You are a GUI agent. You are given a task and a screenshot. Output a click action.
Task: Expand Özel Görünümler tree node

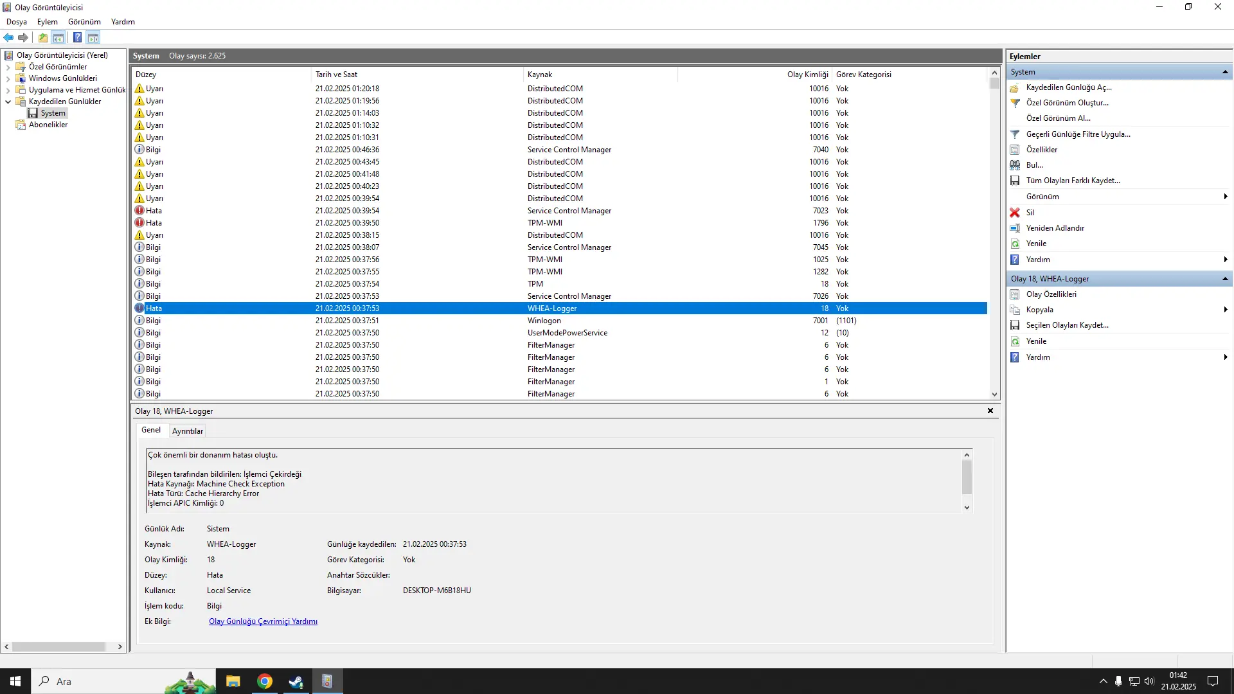8,67
